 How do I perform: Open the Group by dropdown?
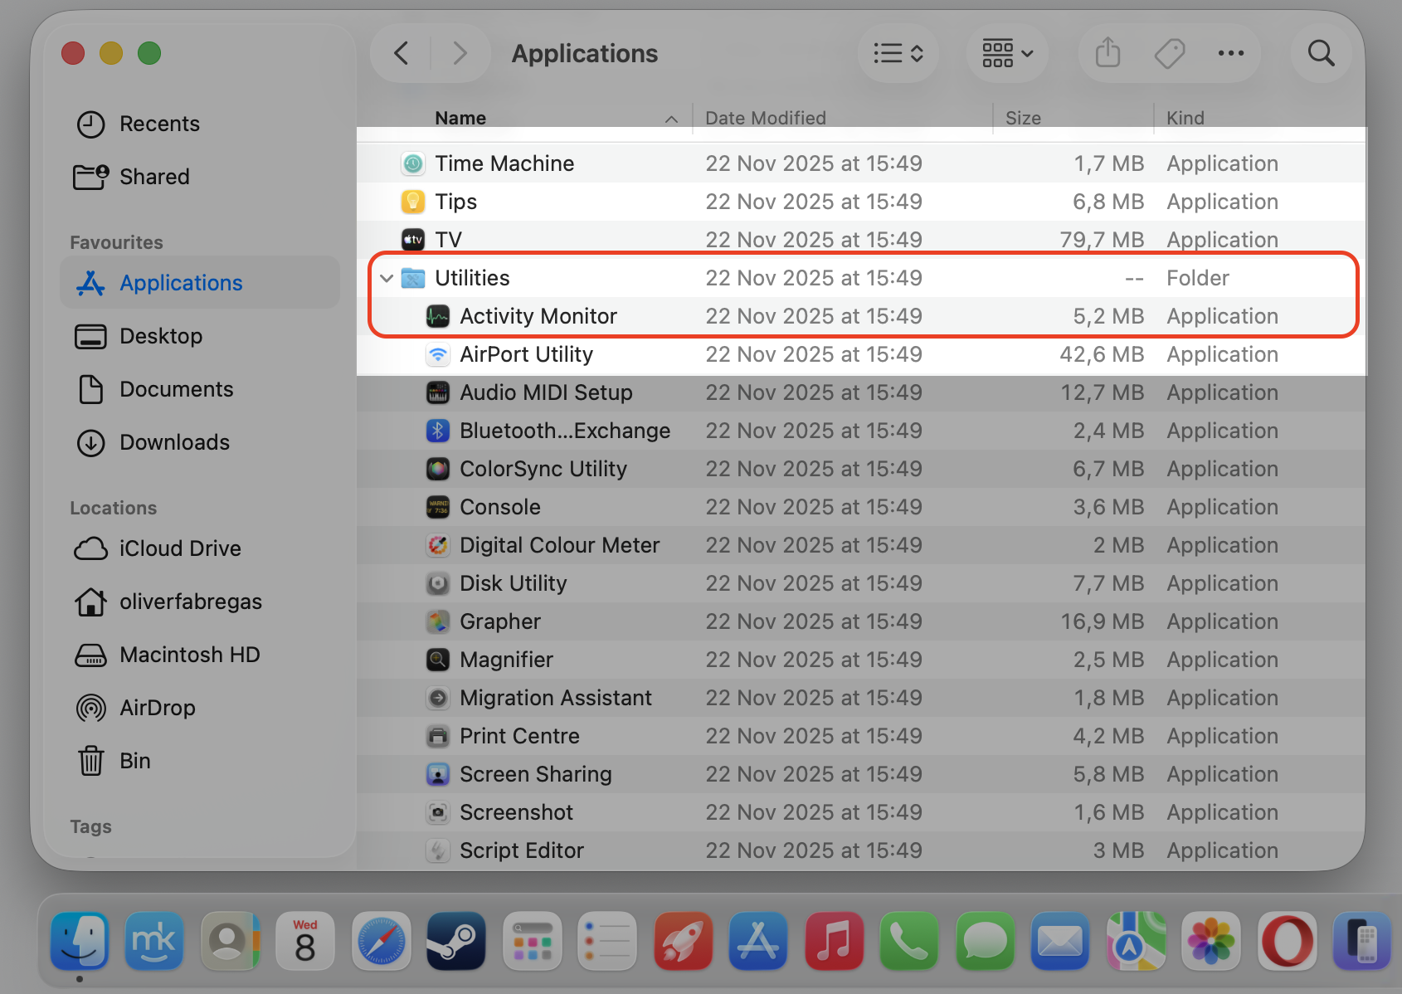[1007, 53]
